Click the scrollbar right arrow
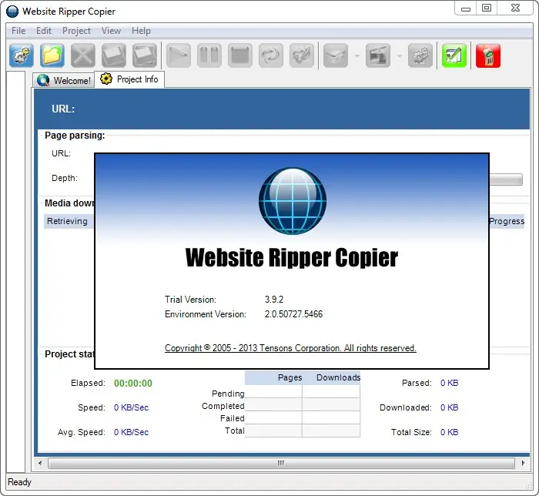This screenshot has height=496, width=539. click(523, 463)
